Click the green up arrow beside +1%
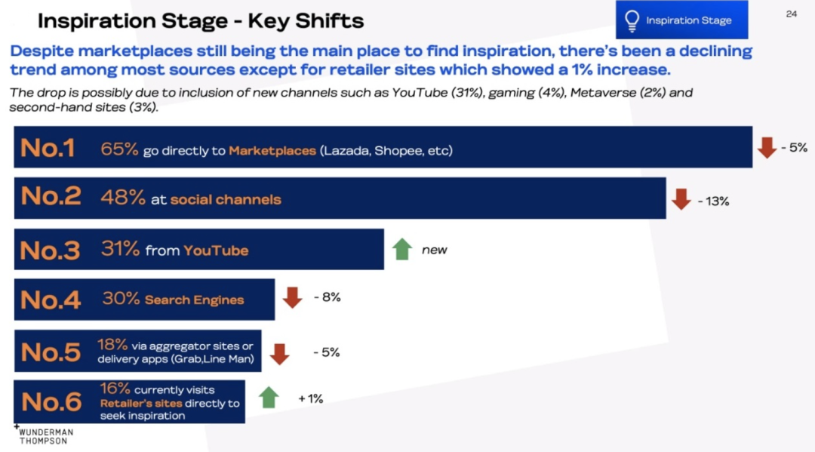The width and height of the screenshot is (815, 452). [269, 398]
